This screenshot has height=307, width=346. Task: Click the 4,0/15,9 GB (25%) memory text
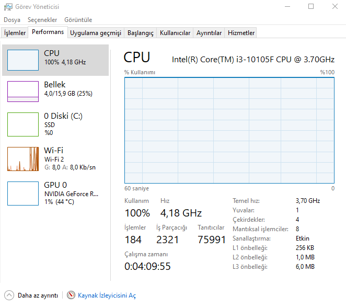point(68,94)
